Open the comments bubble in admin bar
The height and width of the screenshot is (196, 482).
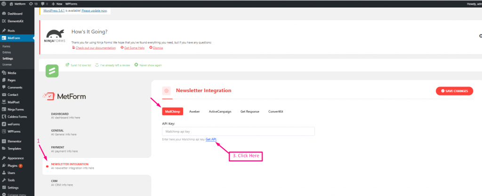point(44,4)
